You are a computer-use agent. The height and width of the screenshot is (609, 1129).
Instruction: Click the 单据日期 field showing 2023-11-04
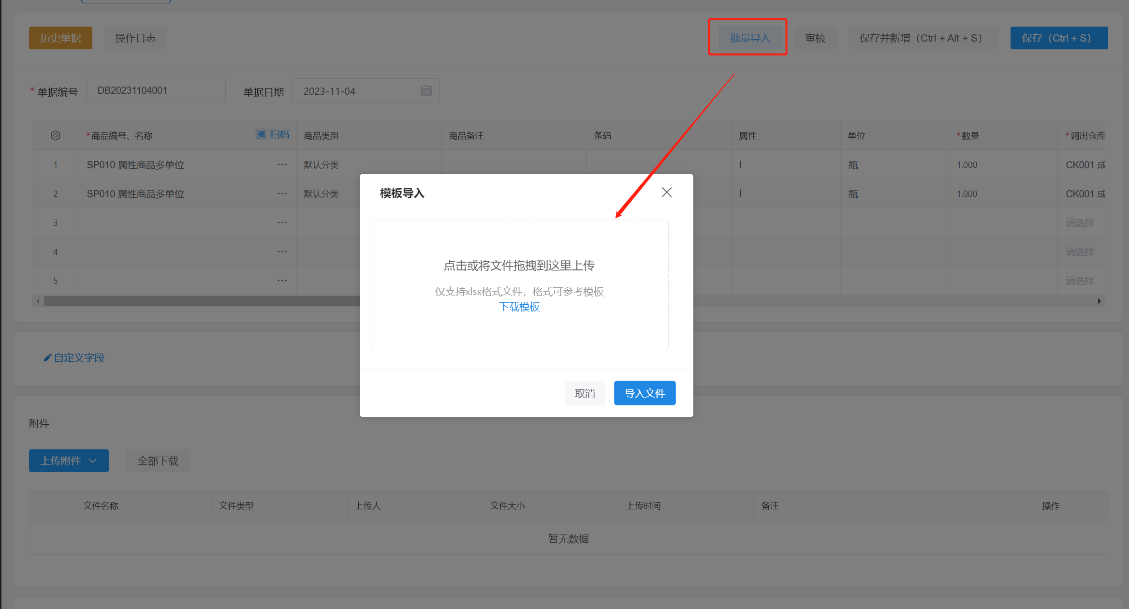pyautogui.click(x=366, y=90)
